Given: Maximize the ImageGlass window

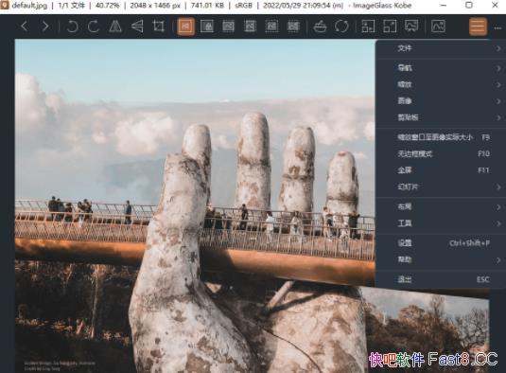Looking at the screenshot, I should click(469, 6).
